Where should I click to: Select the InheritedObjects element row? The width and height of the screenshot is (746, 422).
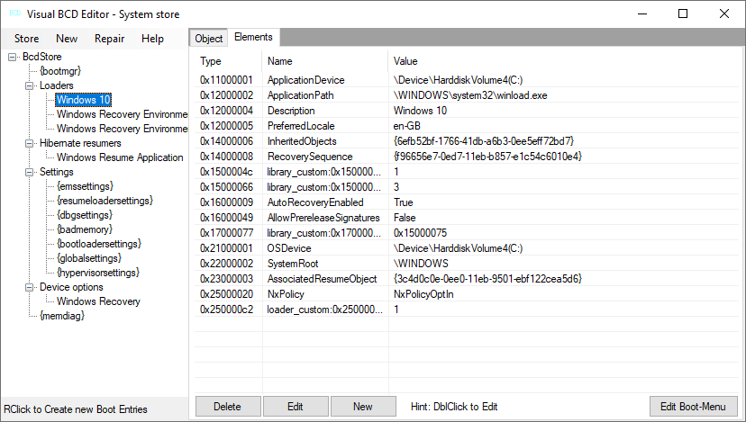(468, 141)
